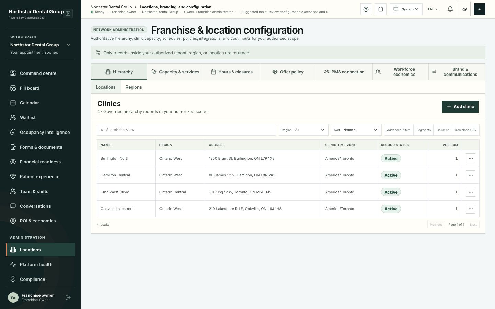This screenshot has width=495, height=309.
Task: Switch to the Hierarchy tab
Action: (x=119, y=72)
